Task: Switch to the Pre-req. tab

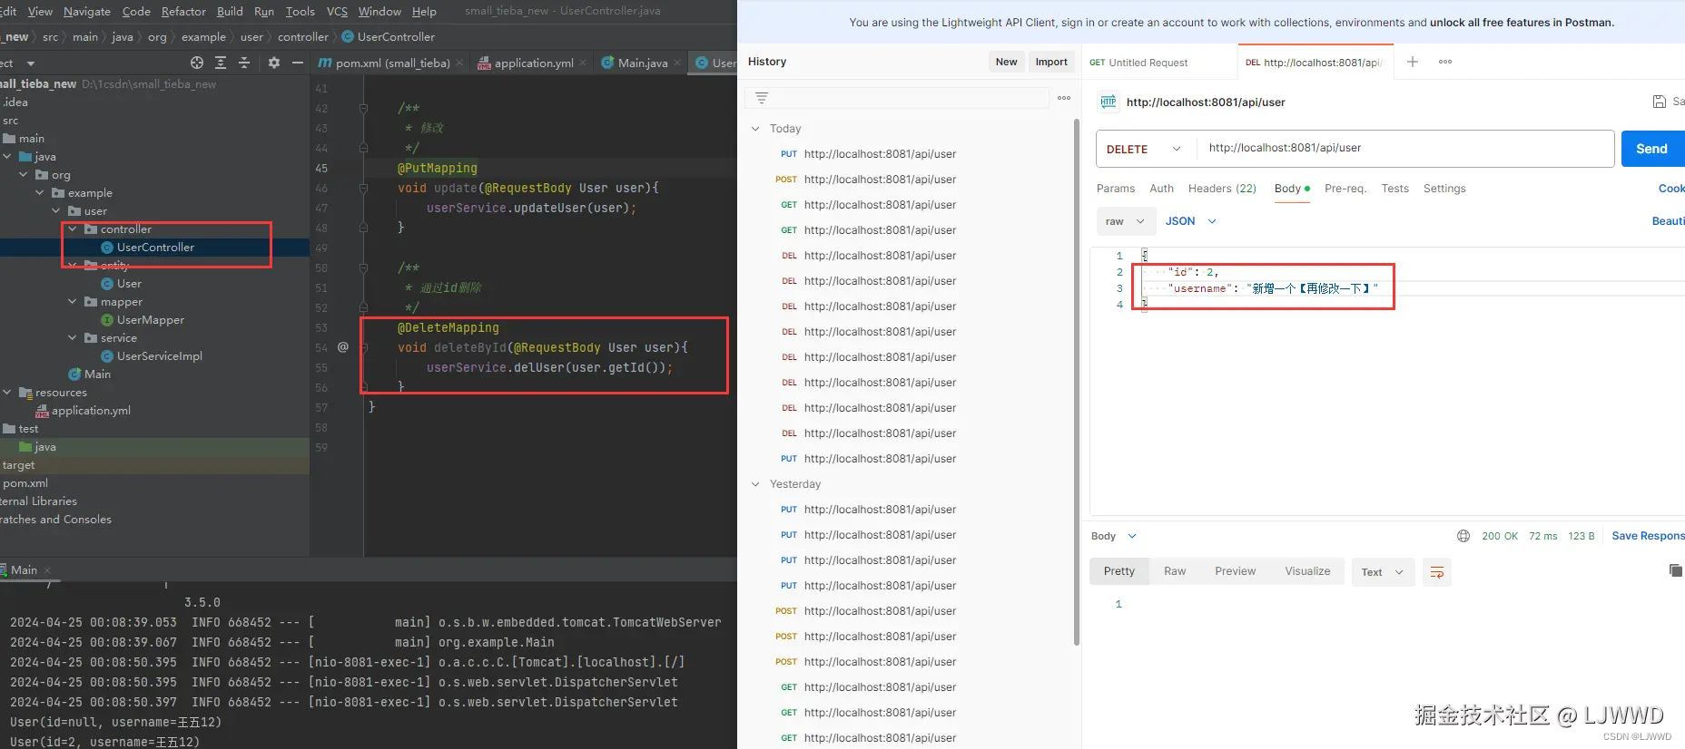Action: click(x=1345, y=189)
